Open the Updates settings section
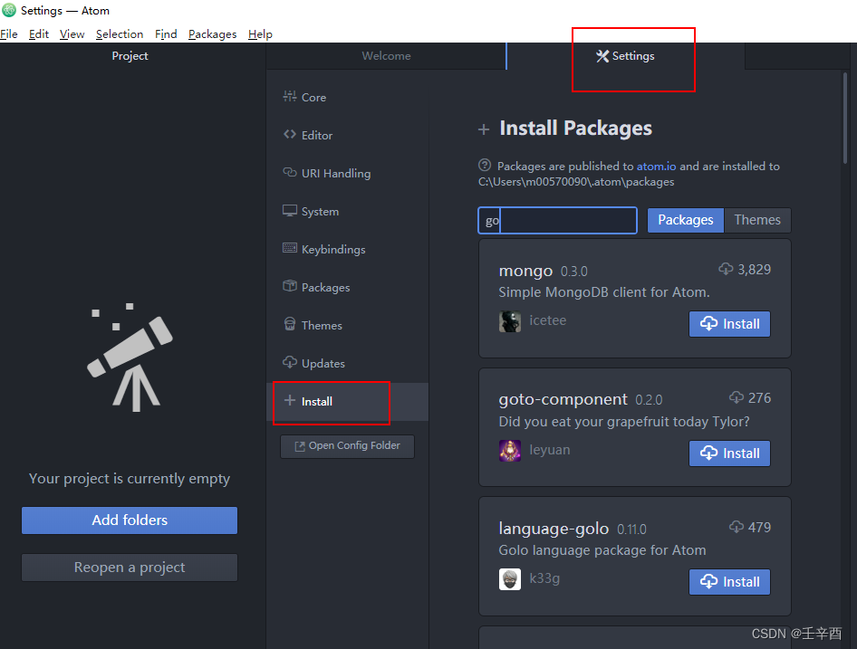This screenshot has height=649, width=857. click(322, 363)
